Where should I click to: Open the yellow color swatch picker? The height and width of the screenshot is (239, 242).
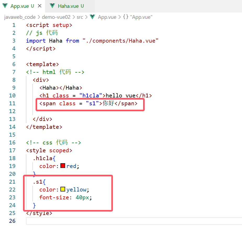63,189
